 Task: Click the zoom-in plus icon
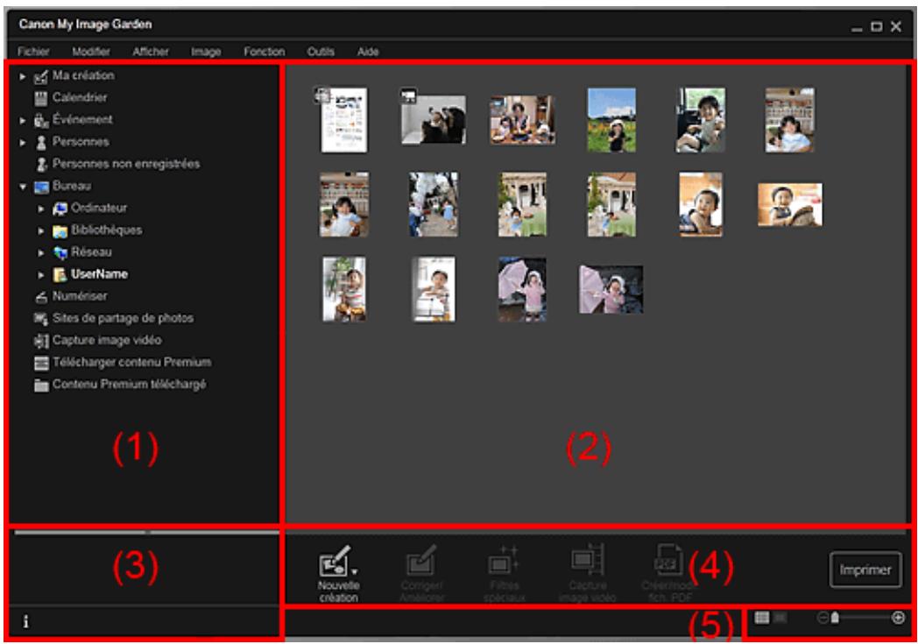(x=898, y=617)
